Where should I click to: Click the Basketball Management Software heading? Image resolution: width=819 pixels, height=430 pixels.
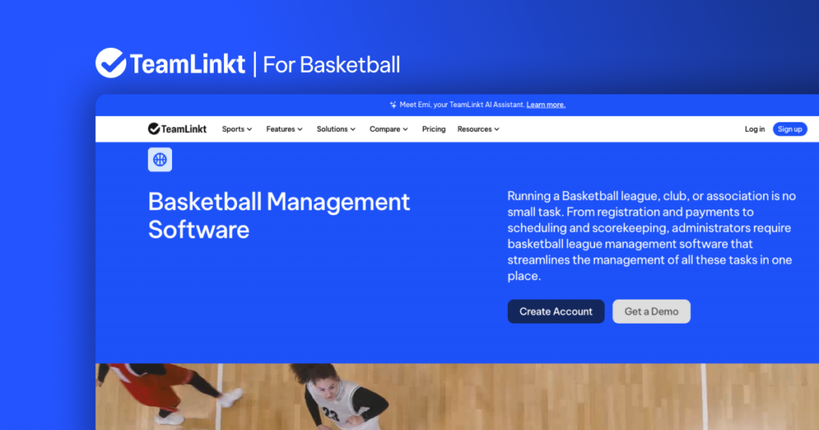pyautogui.click(x=278, y=215)
